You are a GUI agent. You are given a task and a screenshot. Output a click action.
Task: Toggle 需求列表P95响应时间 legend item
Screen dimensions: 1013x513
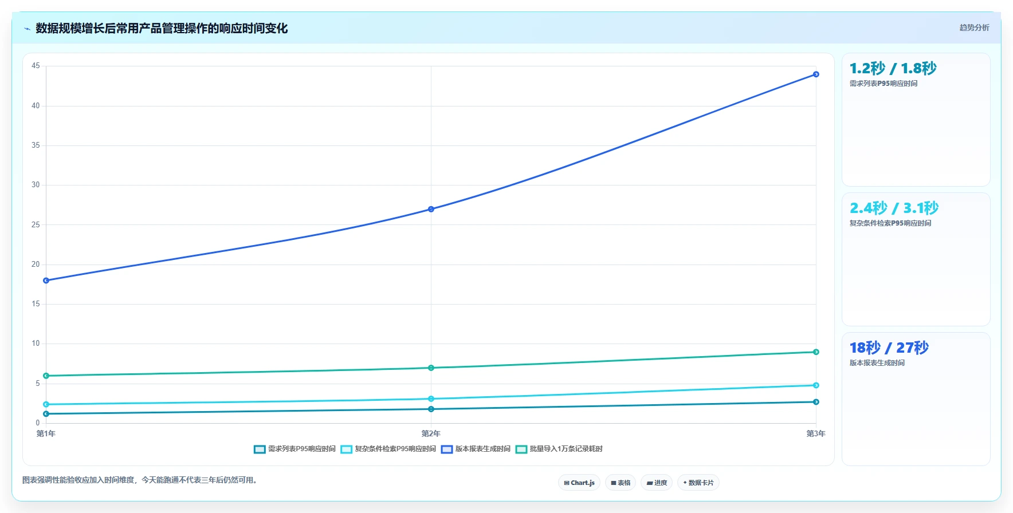pos(295,449)
